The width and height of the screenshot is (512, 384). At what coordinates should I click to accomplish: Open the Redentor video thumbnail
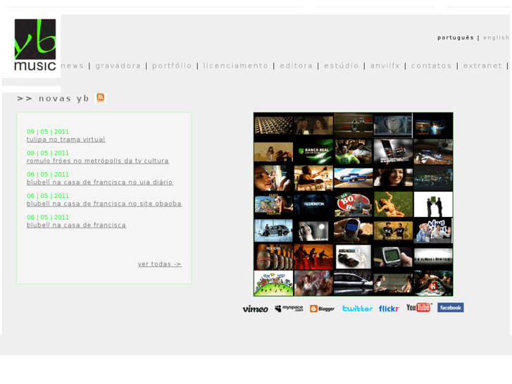pos(313,204)
